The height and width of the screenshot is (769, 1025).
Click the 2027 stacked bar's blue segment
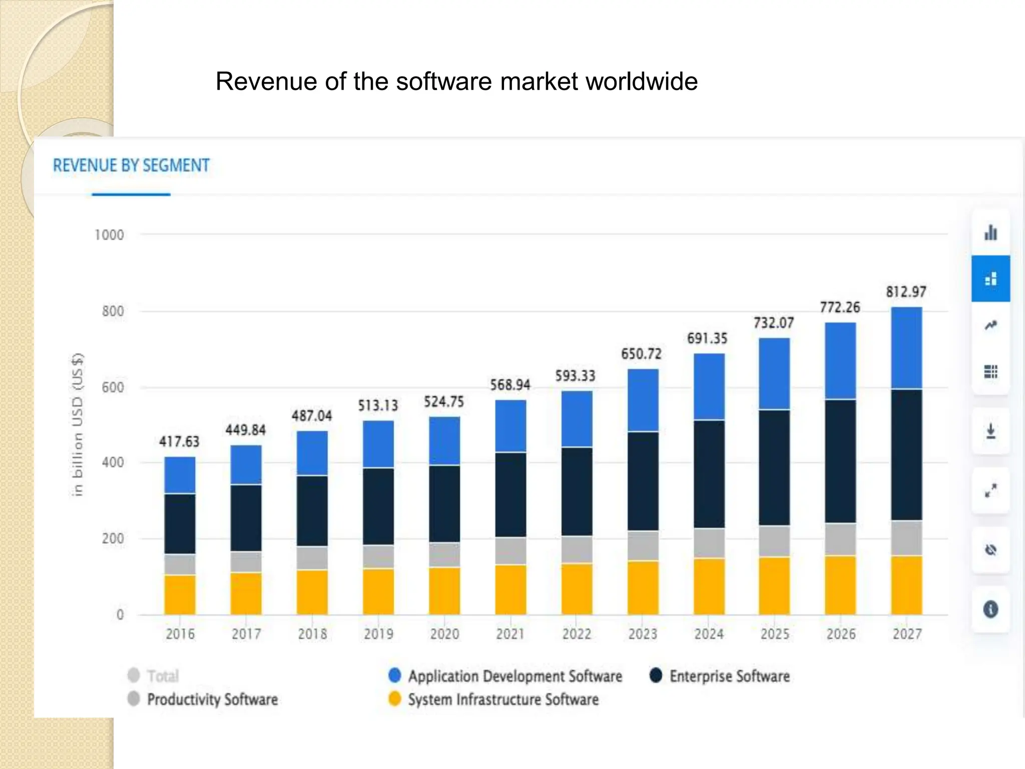[906, 348]
